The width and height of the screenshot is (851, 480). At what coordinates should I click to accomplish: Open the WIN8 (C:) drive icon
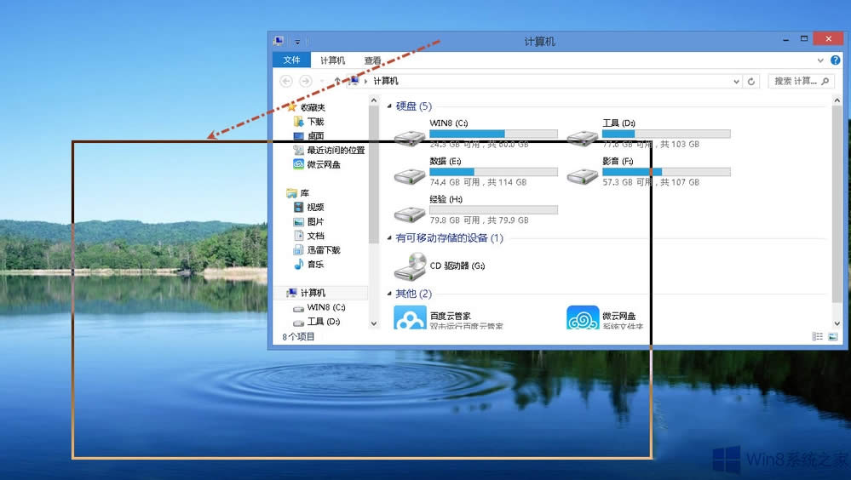(410, 135)
